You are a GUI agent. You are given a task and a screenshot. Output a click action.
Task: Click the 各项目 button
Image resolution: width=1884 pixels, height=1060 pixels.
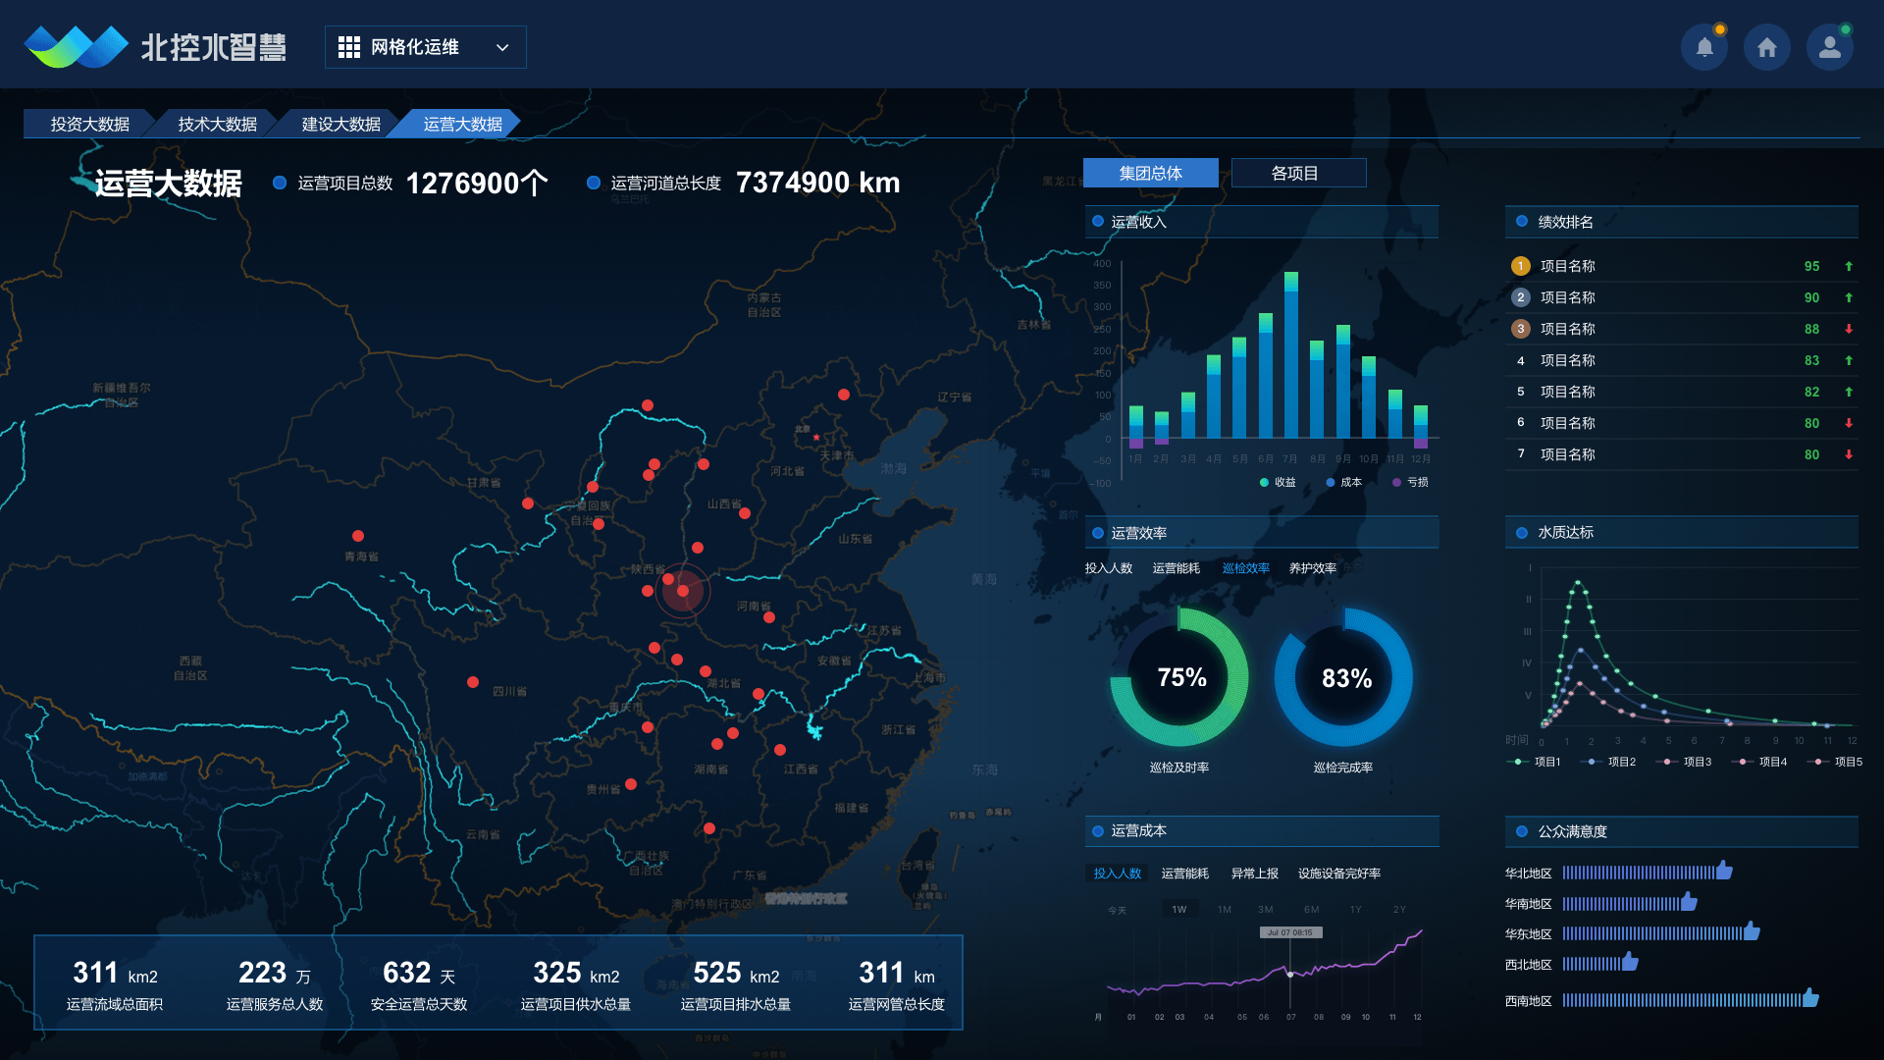[x=1297, y=173]
